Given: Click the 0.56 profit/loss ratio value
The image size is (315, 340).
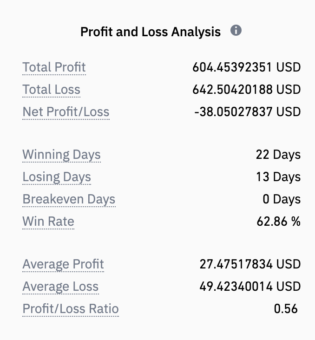Looking at the screenshot, I should click(286, 309).
